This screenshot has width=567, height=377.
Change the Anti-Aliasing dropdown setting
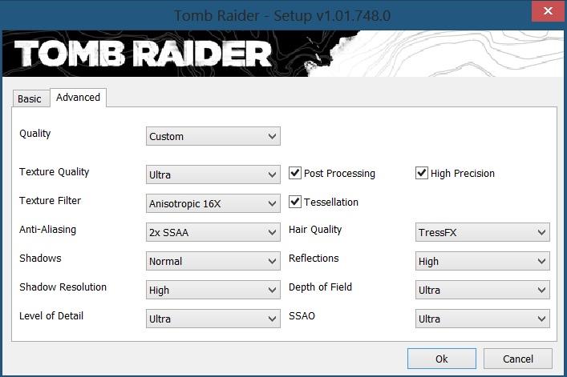[x=213, y=232]
